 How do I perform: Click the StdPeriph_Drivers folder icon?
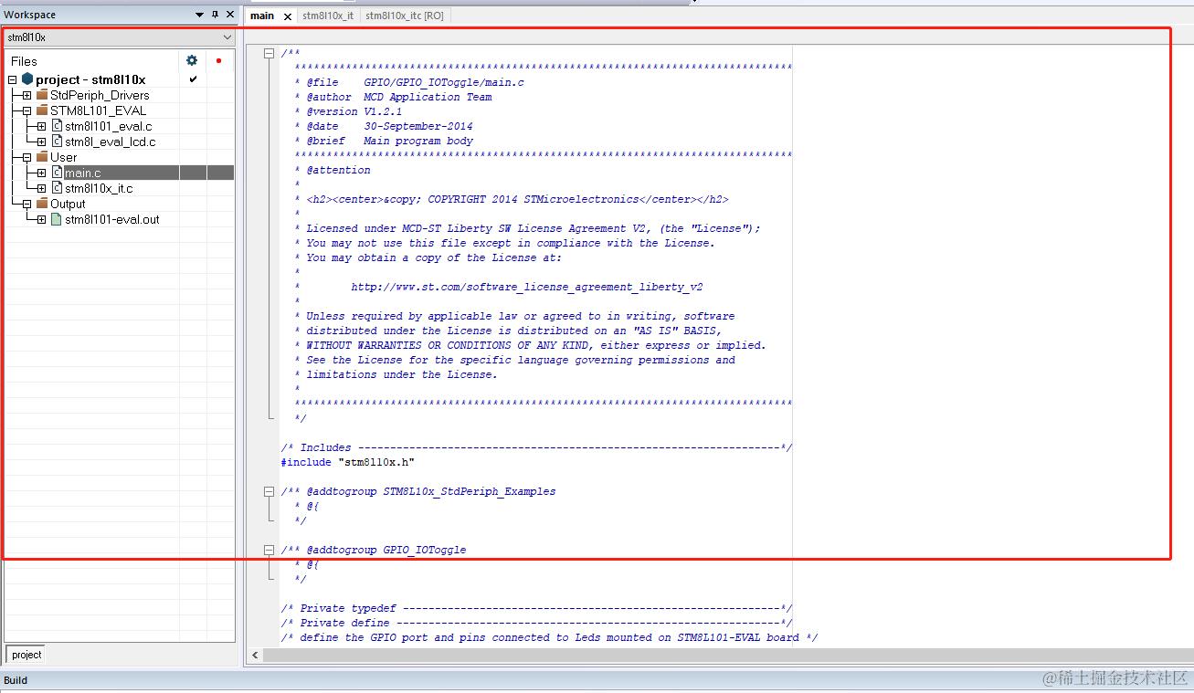click(42, 95)
